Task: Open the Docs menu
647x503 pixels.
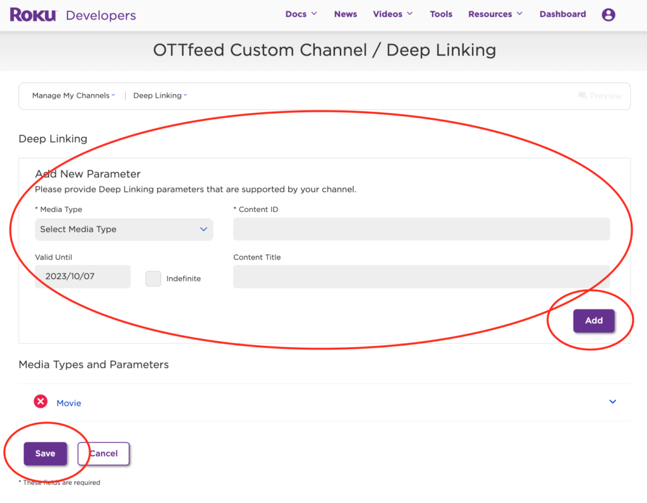Action: click(301, 14)
